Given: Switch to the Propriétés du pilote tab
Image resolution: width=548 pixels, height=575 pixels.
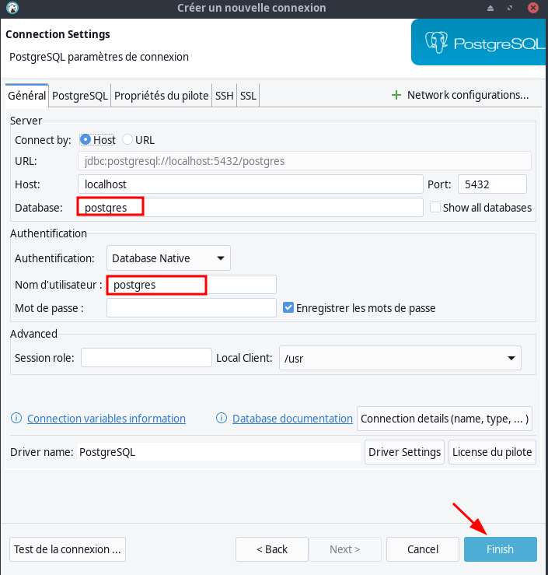Looking at the screenshot, I should [161, 96].
